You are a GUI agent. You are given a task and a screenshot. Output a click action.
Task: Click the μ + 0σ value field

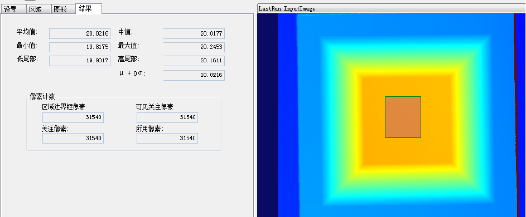tap(194, 75)
